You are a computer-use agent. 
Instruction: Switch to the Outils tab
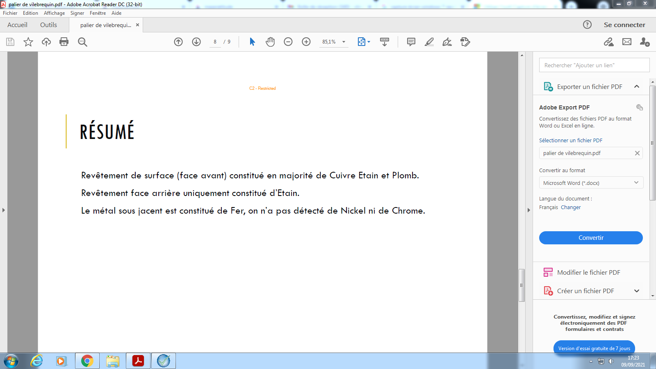coord(48,25)
